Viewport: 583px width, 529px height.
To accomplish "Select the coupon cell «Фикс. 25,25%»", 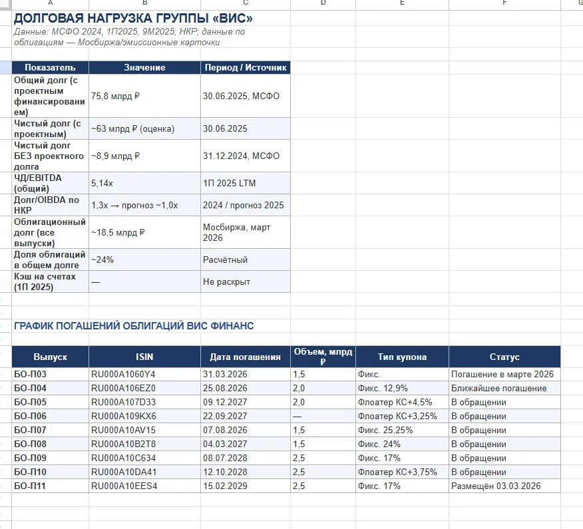I will coord(402,430).
